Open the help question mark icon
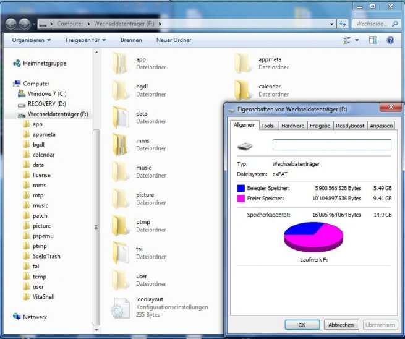 click(390, 40)
